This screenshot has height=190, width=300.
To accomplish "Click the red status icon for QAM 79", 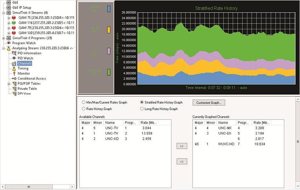I will coord(14,28).
